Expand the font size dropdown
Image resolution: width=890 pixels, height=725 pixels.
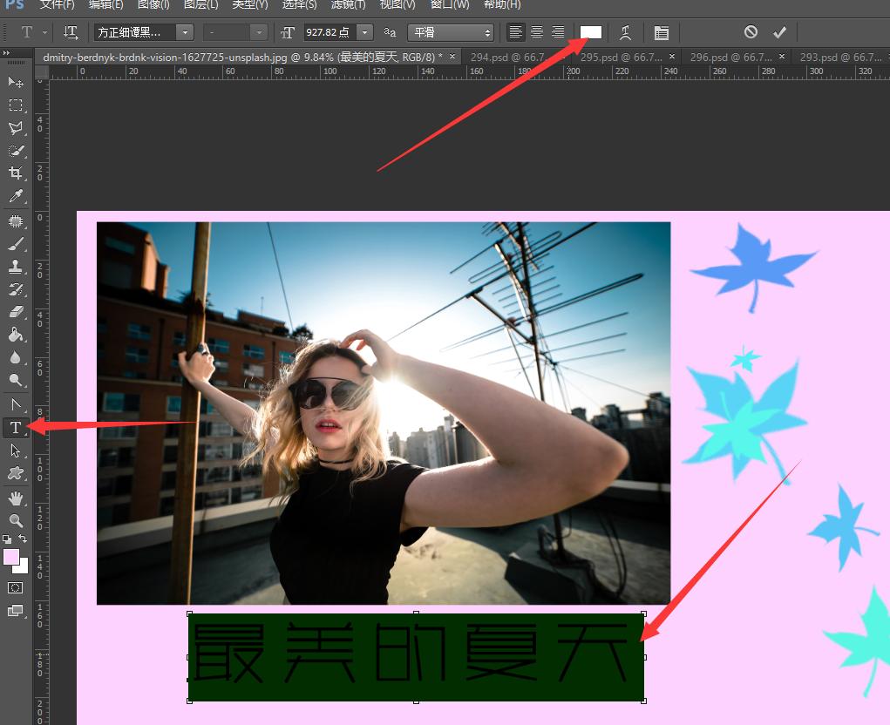point(363,33)
